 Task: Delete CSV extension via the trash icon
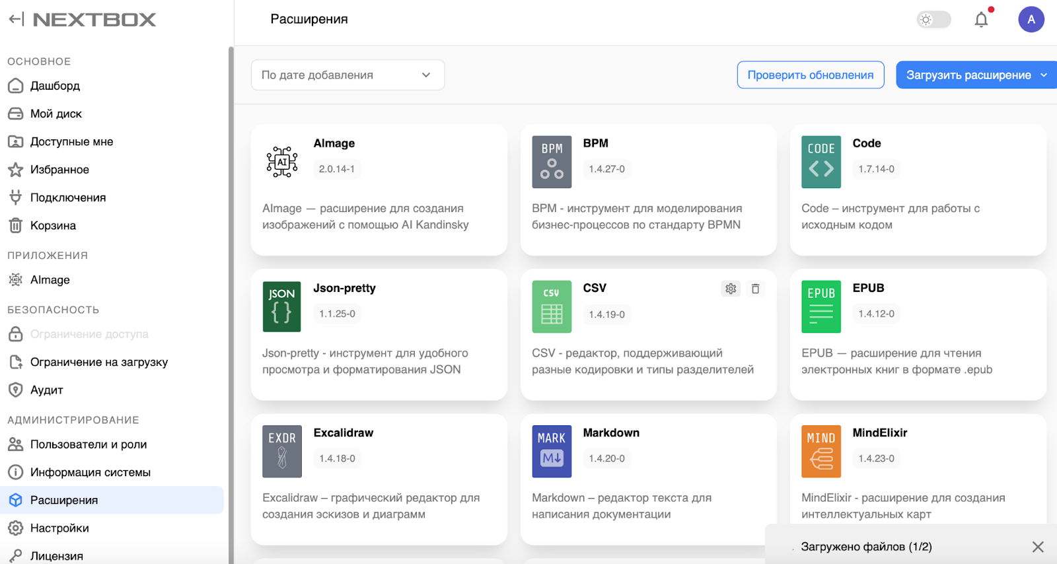point(755,289)
